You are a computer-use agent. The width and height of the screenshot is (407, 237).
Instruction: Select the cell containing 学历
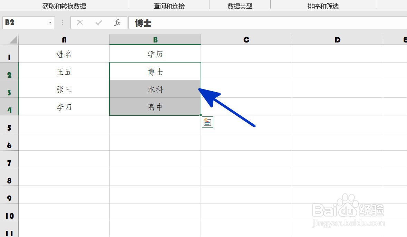pyautogui.click(x=155, y=54)
